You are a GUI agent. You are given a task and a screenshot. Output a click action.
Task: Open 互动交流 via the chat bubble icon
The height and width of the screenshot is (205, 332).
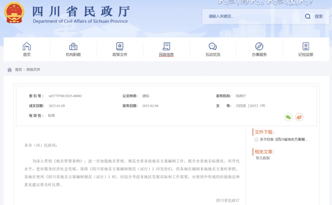213,45
